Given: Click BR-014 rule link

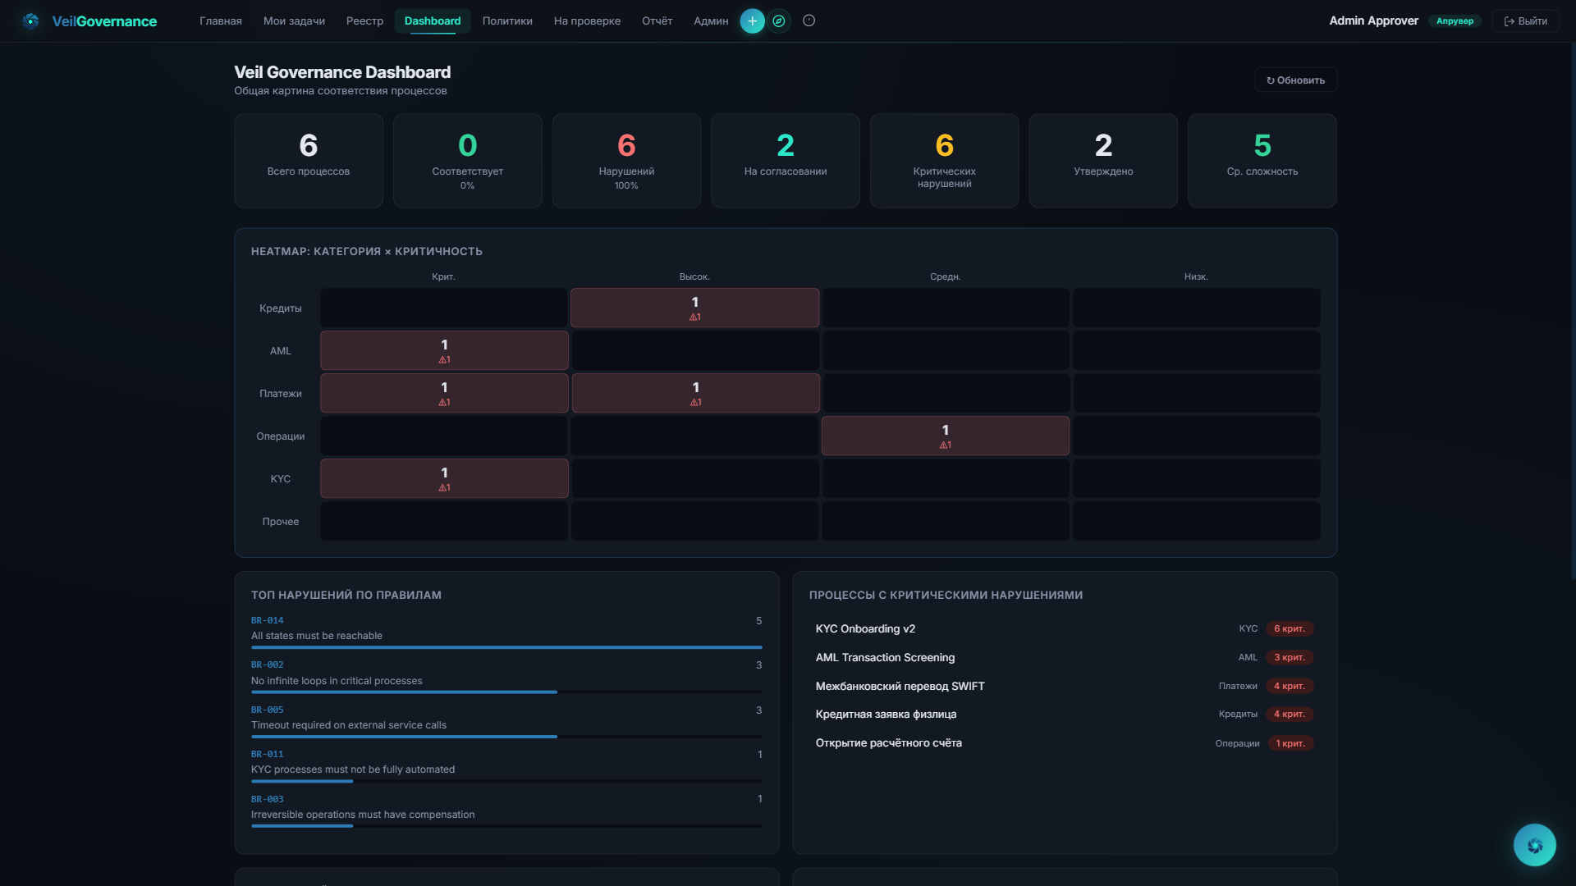Looking at the screenshot, I should click(268, 621).
